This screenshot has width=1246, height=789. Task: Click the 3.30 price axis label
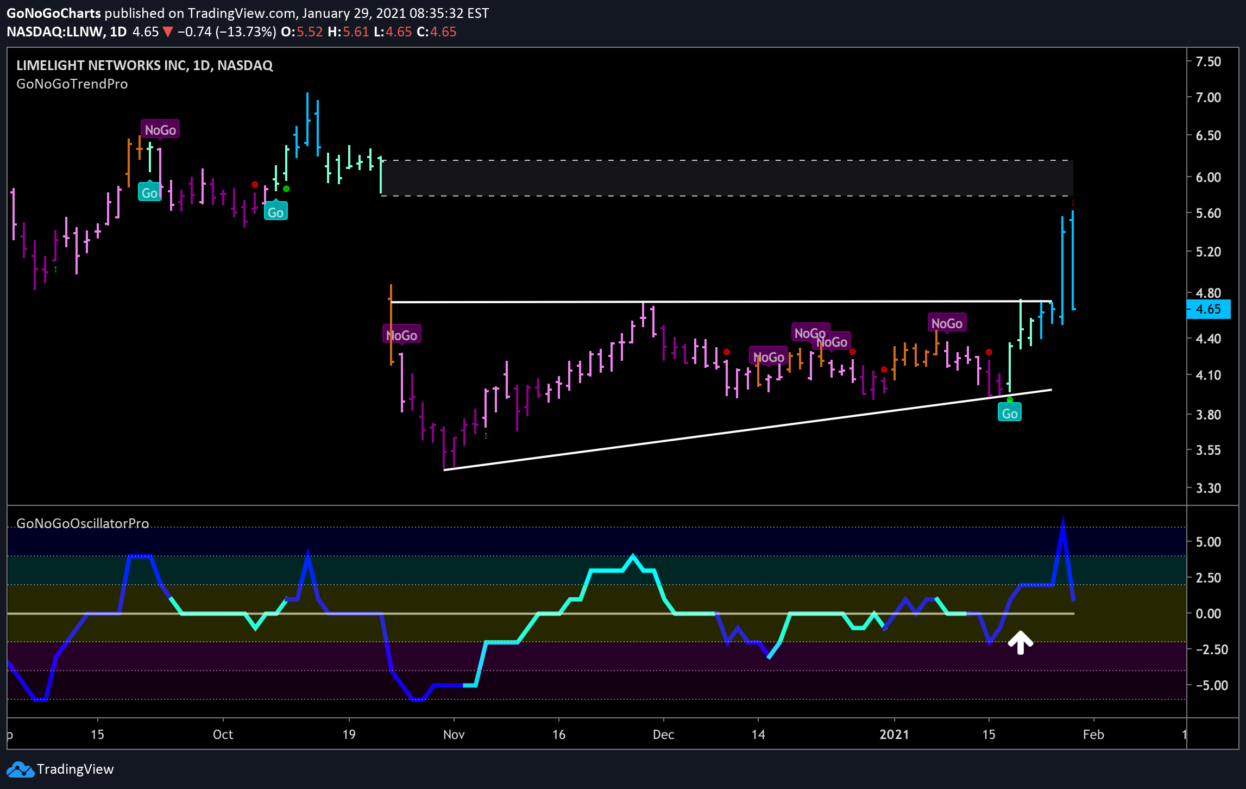click(x=1209, y=488)
